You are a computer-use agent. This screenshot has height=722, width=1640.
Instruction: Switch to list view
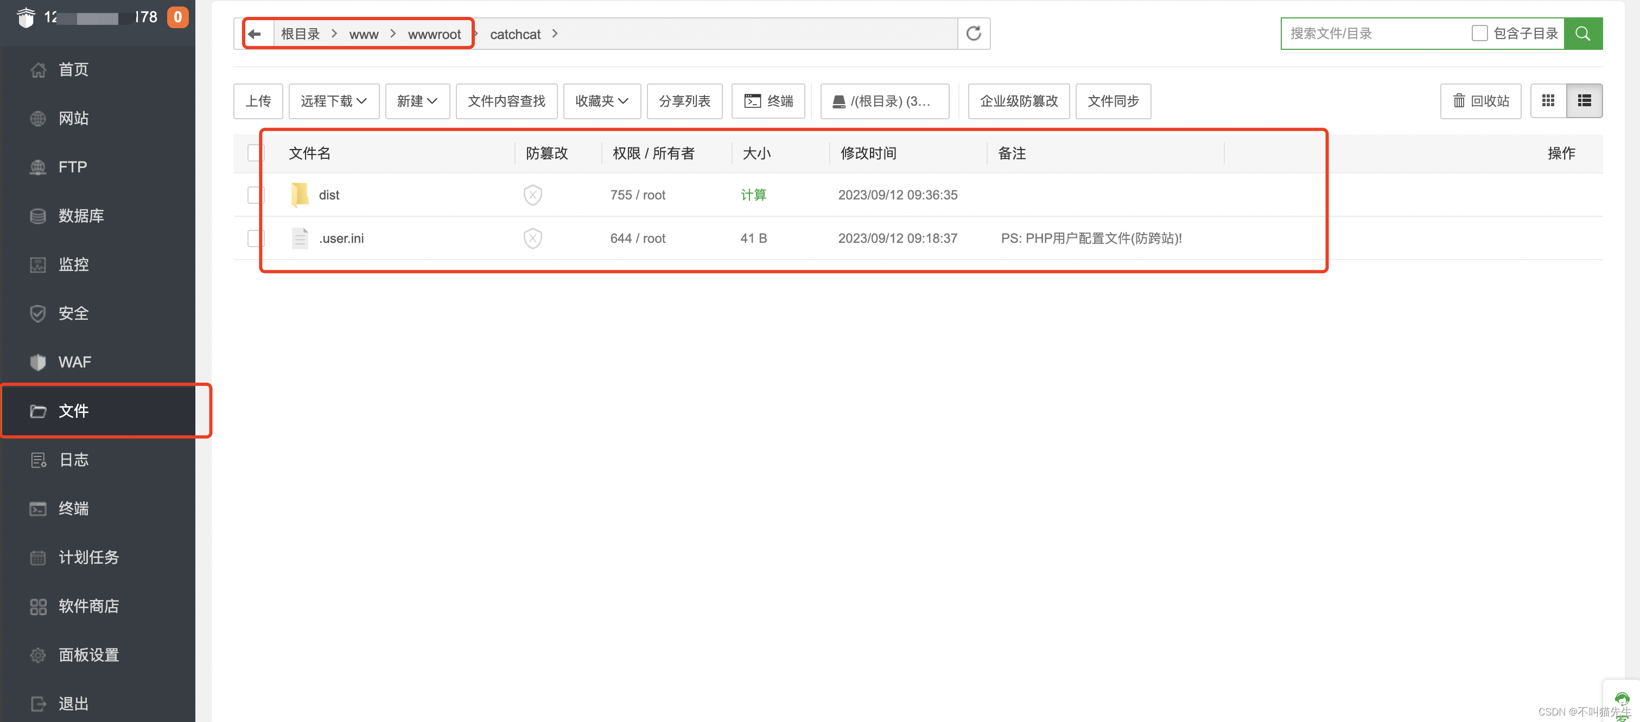coord(1584,100)
